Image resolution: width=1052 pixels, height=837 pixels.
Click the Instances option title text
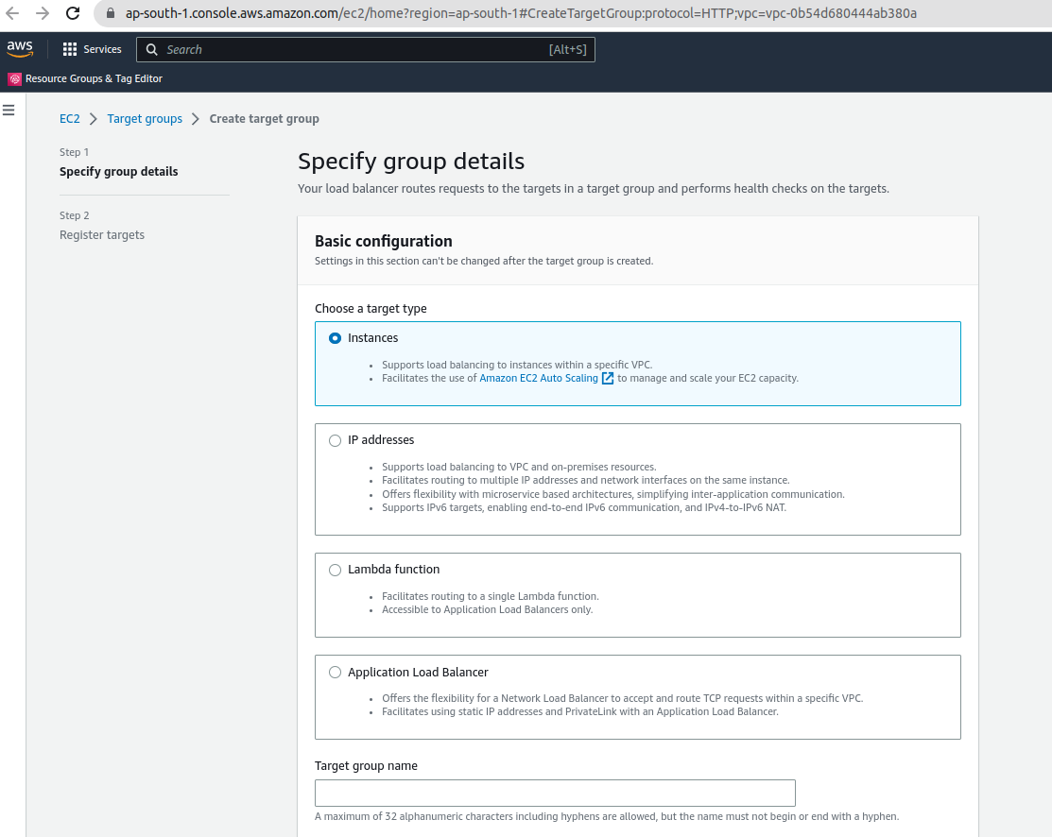click(373, 338)
